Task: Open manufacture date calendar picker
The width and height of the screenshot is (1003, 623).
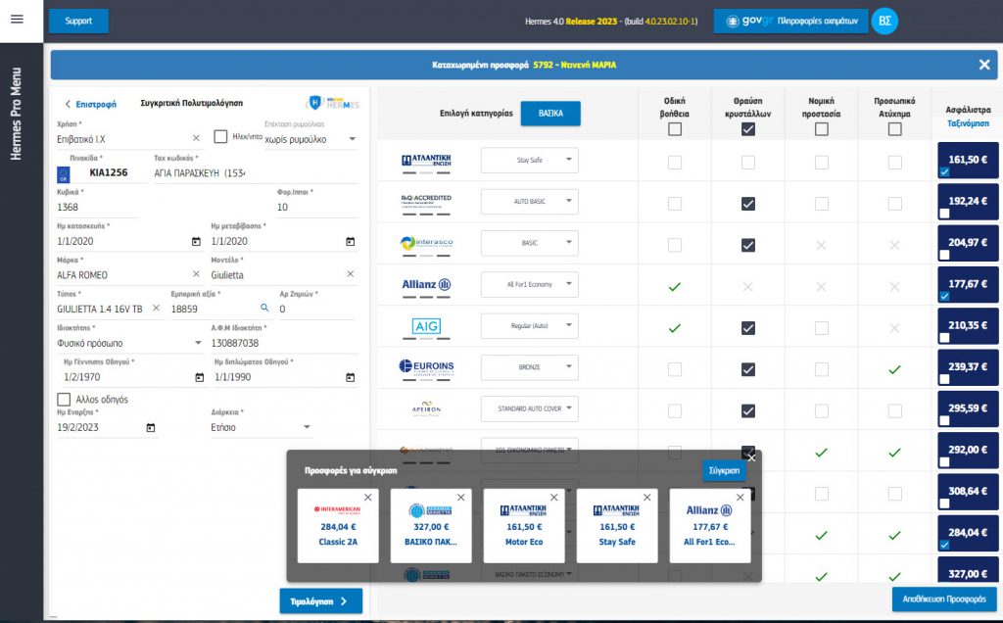Action: [x=196, y=241]
